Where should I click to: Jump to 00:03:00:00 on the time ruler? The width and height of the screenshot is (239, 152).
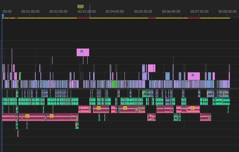87,11
